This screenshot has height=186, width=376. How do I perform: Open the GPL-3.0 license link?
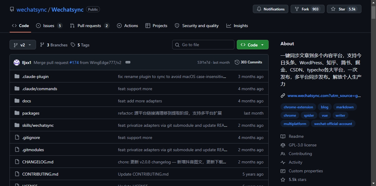pos(298,145)
